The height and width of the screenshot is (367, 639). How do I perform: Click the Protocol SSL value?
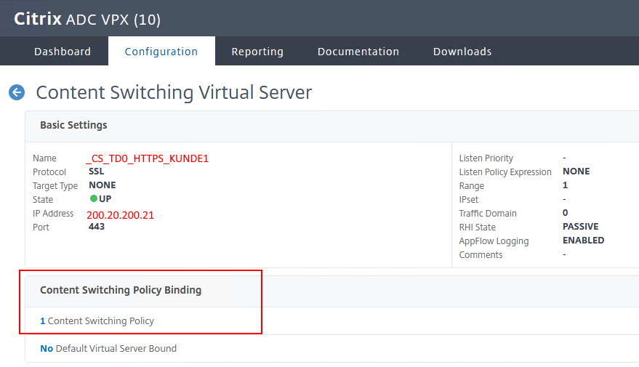pos(96,172)
